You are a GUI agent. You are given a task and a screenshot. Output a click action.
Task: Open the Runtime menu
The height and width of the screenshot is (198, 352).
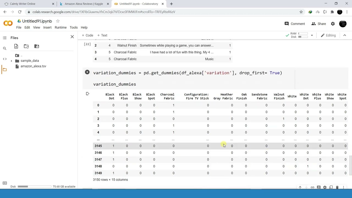[x=61, y=28]
